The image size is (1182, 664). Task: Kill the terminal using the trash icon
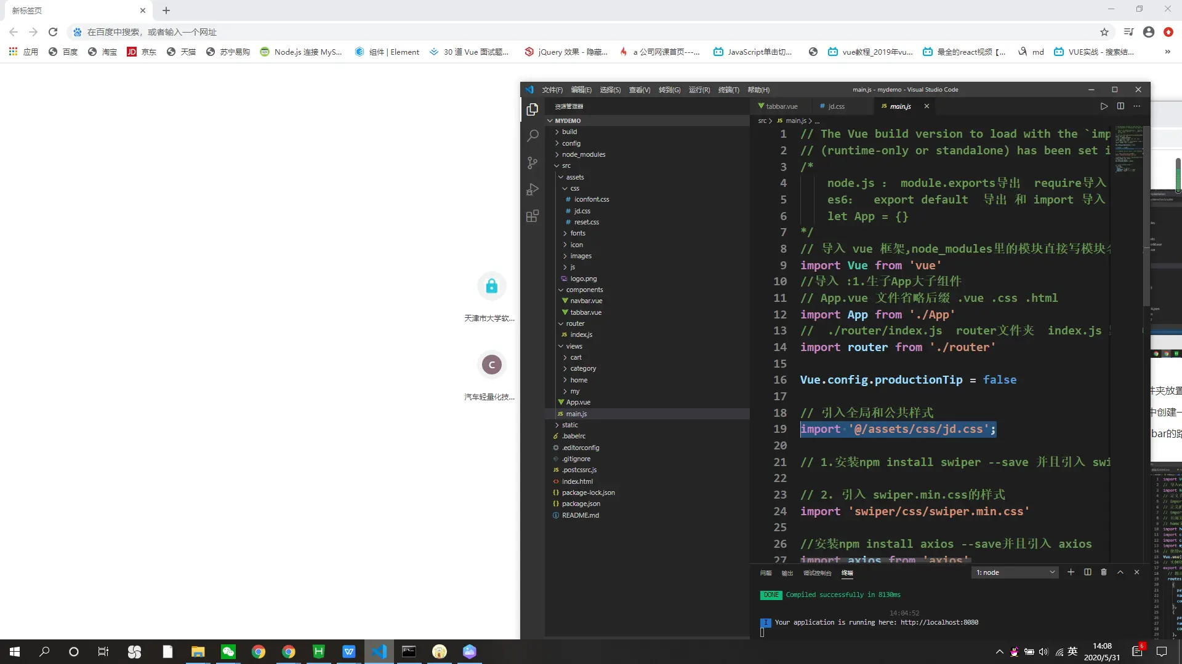(x=1104, y=572)
